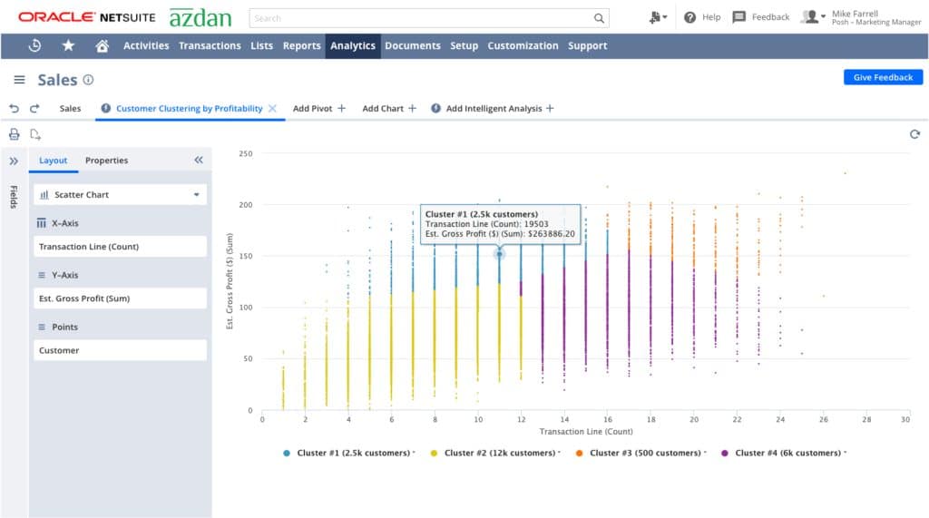Click the azdan company logo
The height and width of the screenshot is (518, 929).
click(200, 18)
